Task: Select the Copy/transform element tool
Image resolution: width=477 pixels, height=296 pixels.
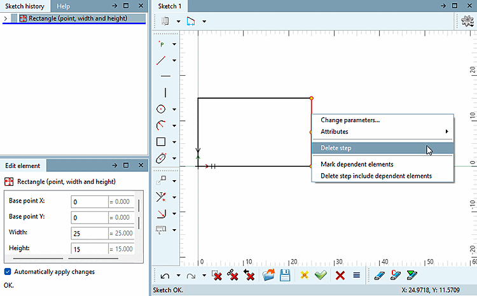Action: [x=162, y=181]
